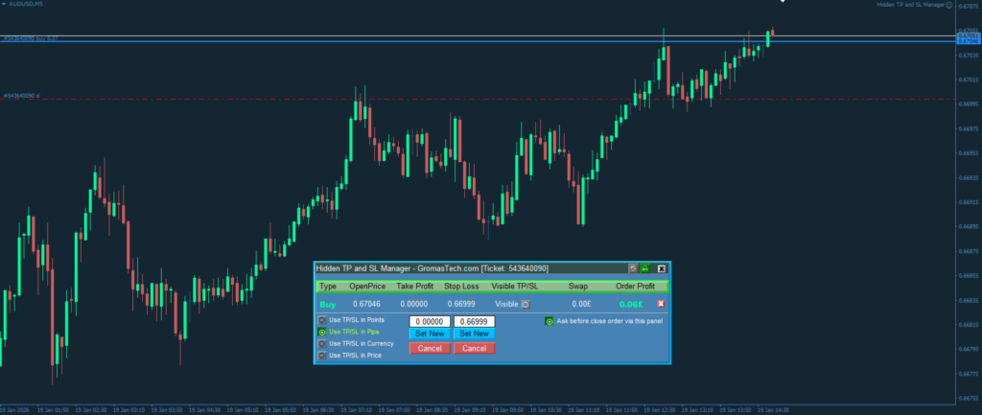Click the 0.67046 blue price tag on axis
Viewport: 982px width, 415px height.
[x=969, y=41]
